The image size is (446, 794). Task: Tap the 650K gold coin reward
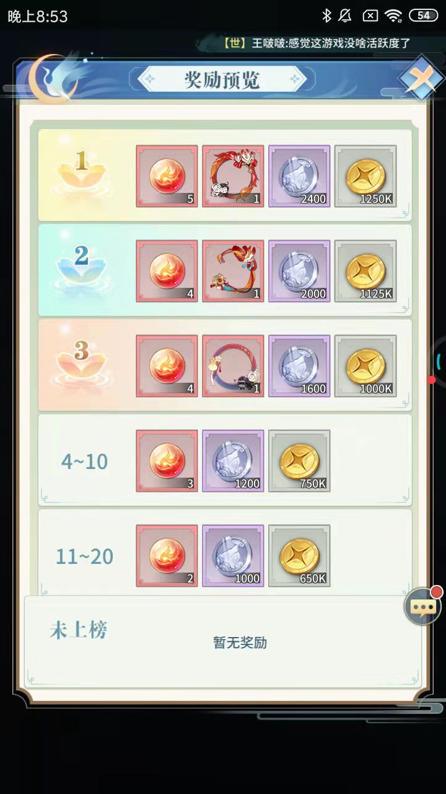[x=299, y=556]
